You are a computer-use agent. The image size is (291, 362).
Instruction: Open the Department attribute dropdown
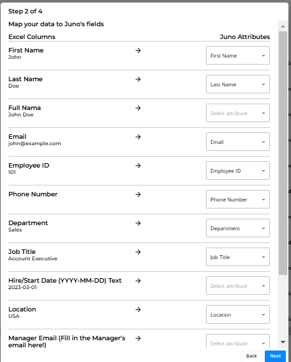click(238, 228)
